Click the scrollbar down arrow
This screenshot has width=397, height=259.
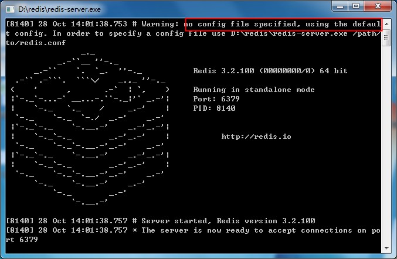tap(386, 248)
